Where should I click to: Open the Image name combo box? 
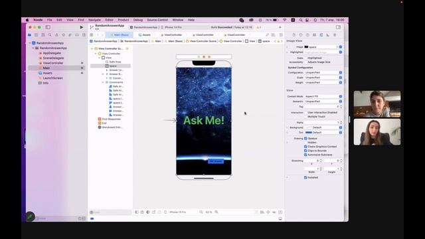323,47
